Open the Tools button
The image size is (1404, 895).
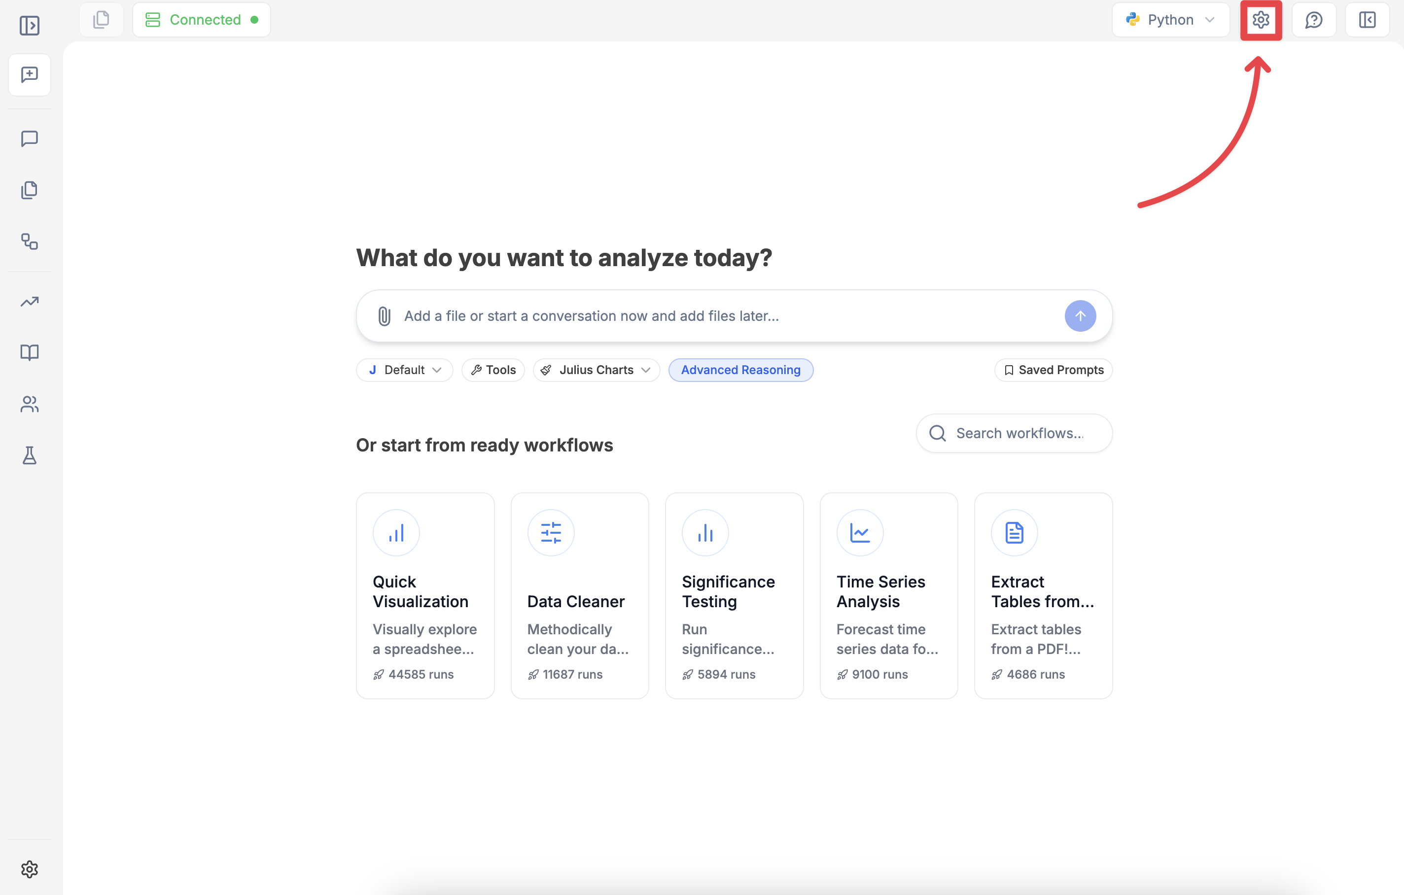[493, 370]
